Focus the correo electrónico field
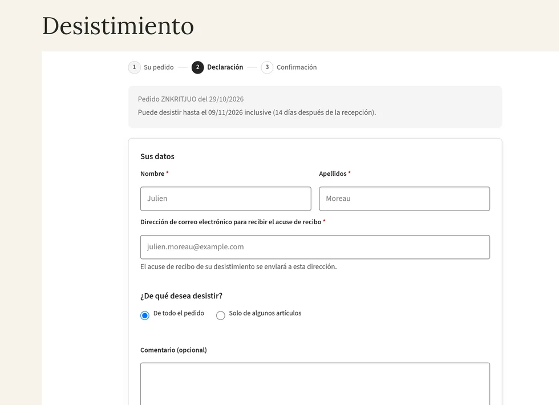The width and height of the screenshot is (559, 405). pos(315,247)
